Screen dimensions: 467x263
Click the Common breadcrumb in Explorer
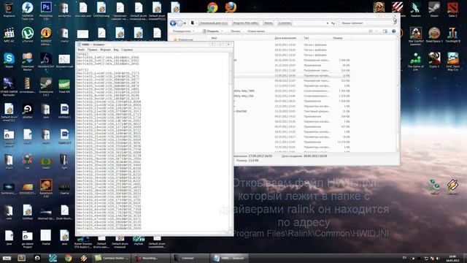(x=285, y=23)
